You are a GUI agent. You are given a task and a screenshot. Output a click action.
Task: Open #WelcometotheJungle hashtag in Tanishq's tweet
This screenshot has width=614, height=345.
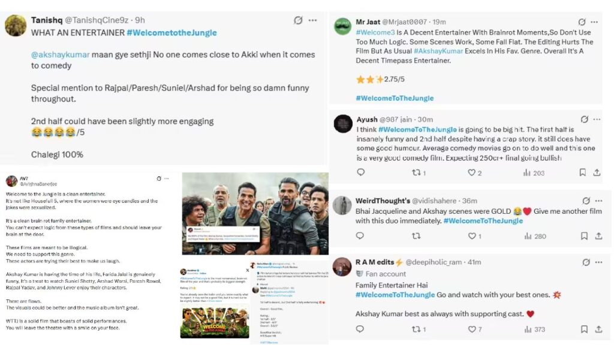click(x=171, y=33)
